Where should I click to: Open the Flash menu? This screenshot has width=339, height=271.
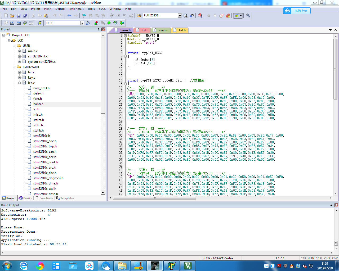click(x=48, y=9)
